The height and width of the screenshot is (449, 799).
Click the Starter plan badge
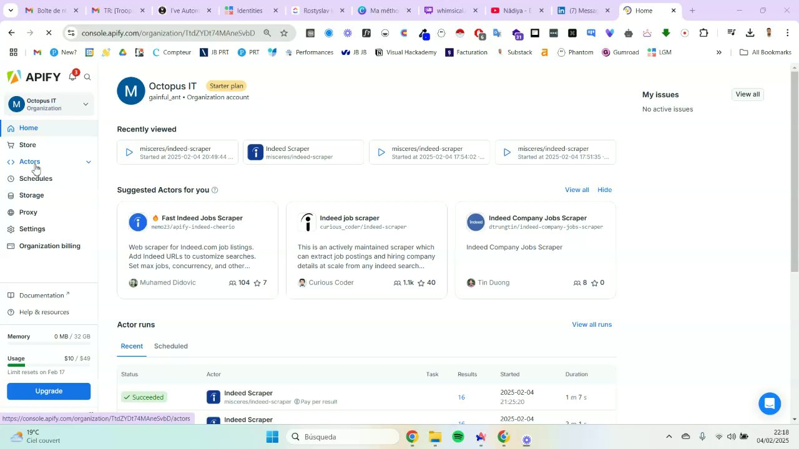tap(227, 86)
